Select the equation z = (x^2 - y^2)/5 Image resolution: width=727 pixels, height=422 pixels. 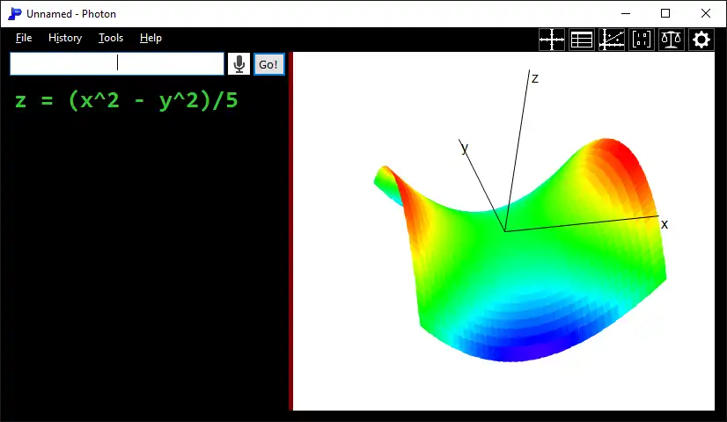coord(127,100)
